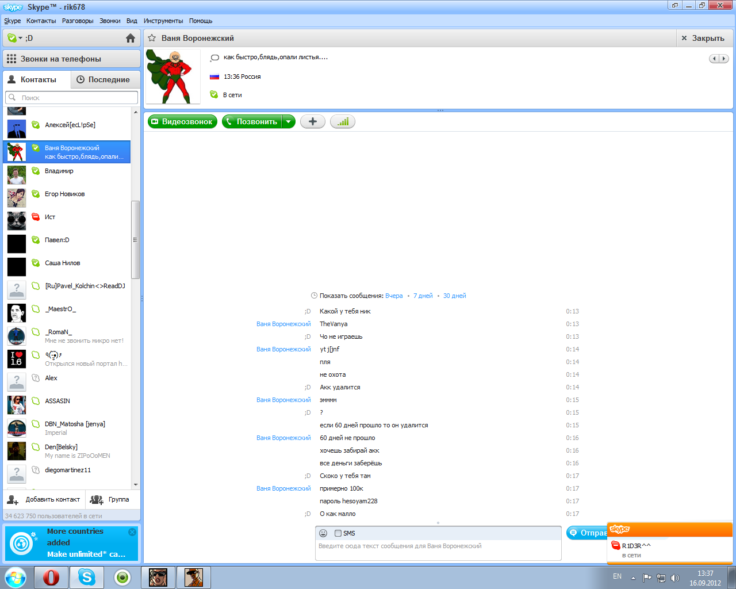Open the own status dropdown arrow
This screenshot has width=736, height=589.
[20, 39]
